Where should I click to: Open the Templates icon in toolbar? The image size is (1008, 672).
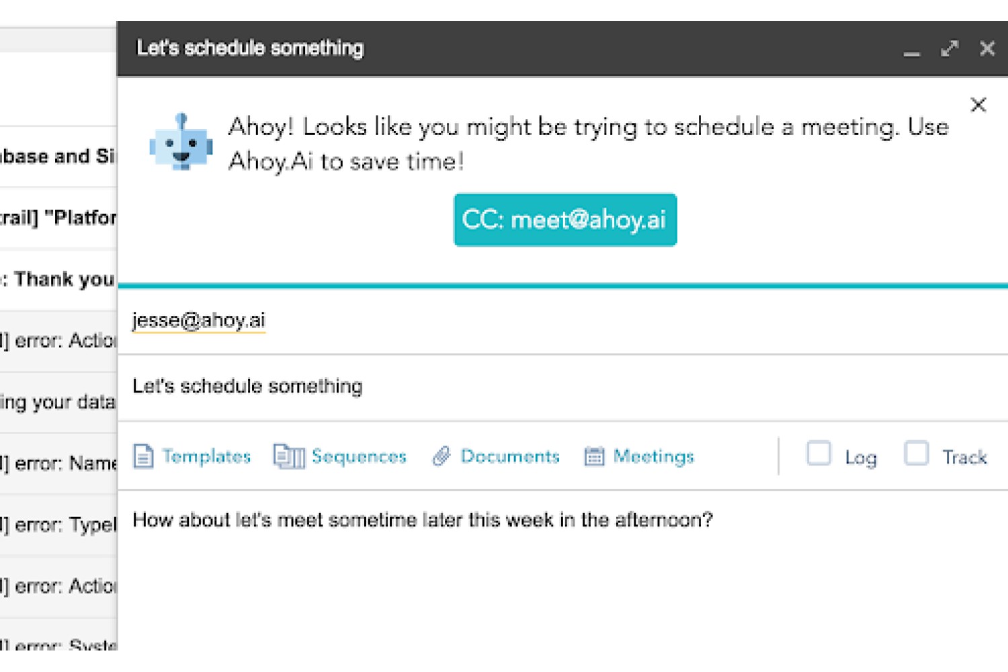pyautogui.click(x=143, y=456)
